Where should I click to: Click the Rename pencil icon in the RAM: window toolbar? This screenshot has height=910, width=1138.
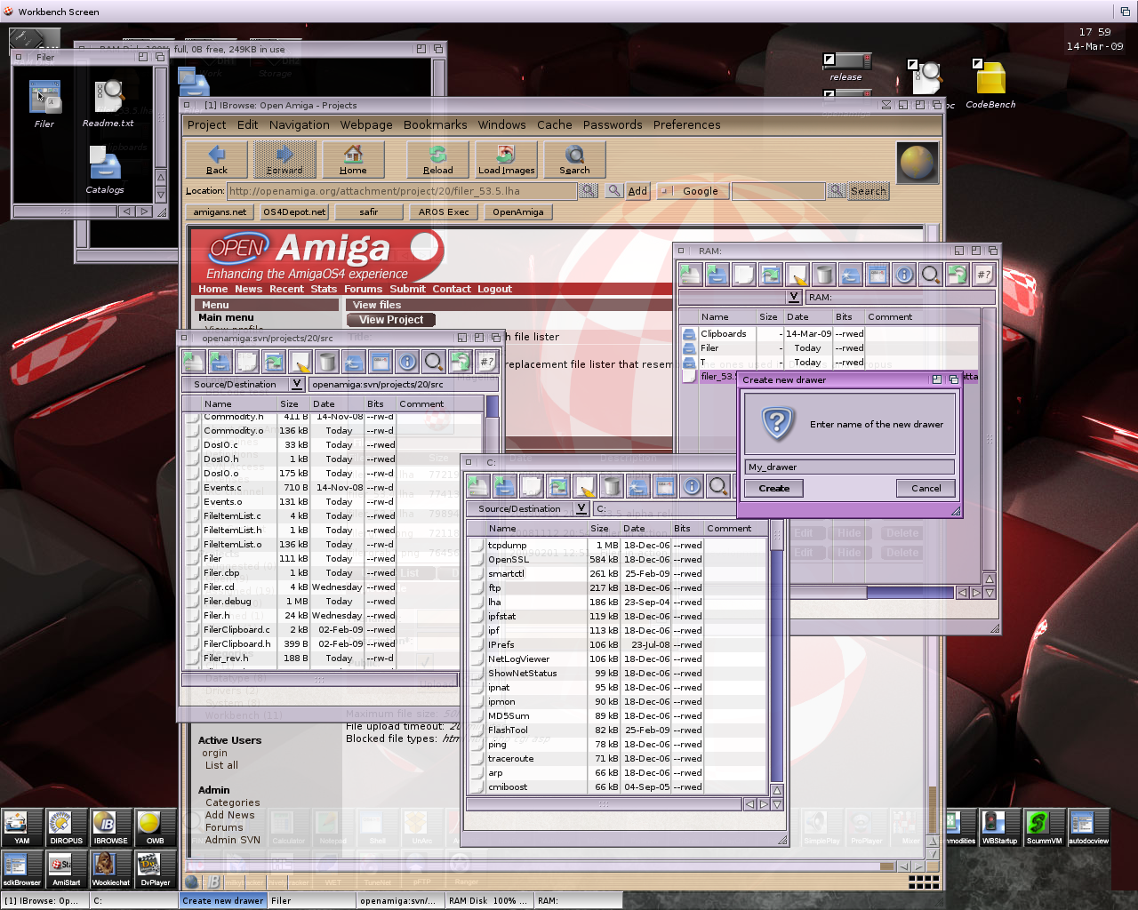click(x=797, y=275)
